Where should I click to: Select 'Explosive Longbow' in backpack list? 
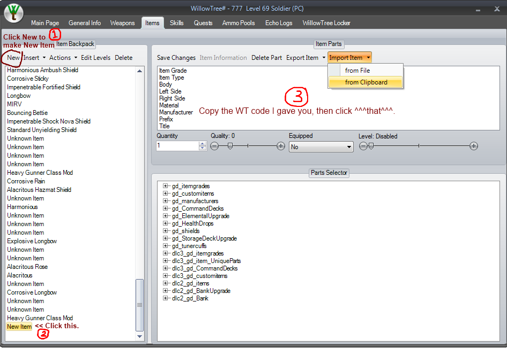click(32, 241)
